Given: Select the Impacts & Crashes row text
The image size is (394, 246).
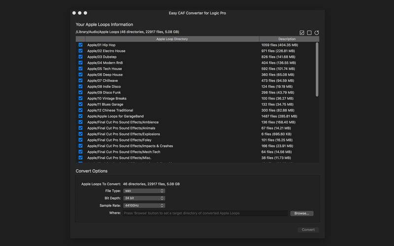Looking at the screenshot, I should click(x=130, y=146).
